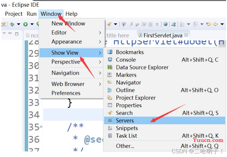Close the open Window menu
The width and height of the screenshot is (227, 157).
click(x=51, y=14)
